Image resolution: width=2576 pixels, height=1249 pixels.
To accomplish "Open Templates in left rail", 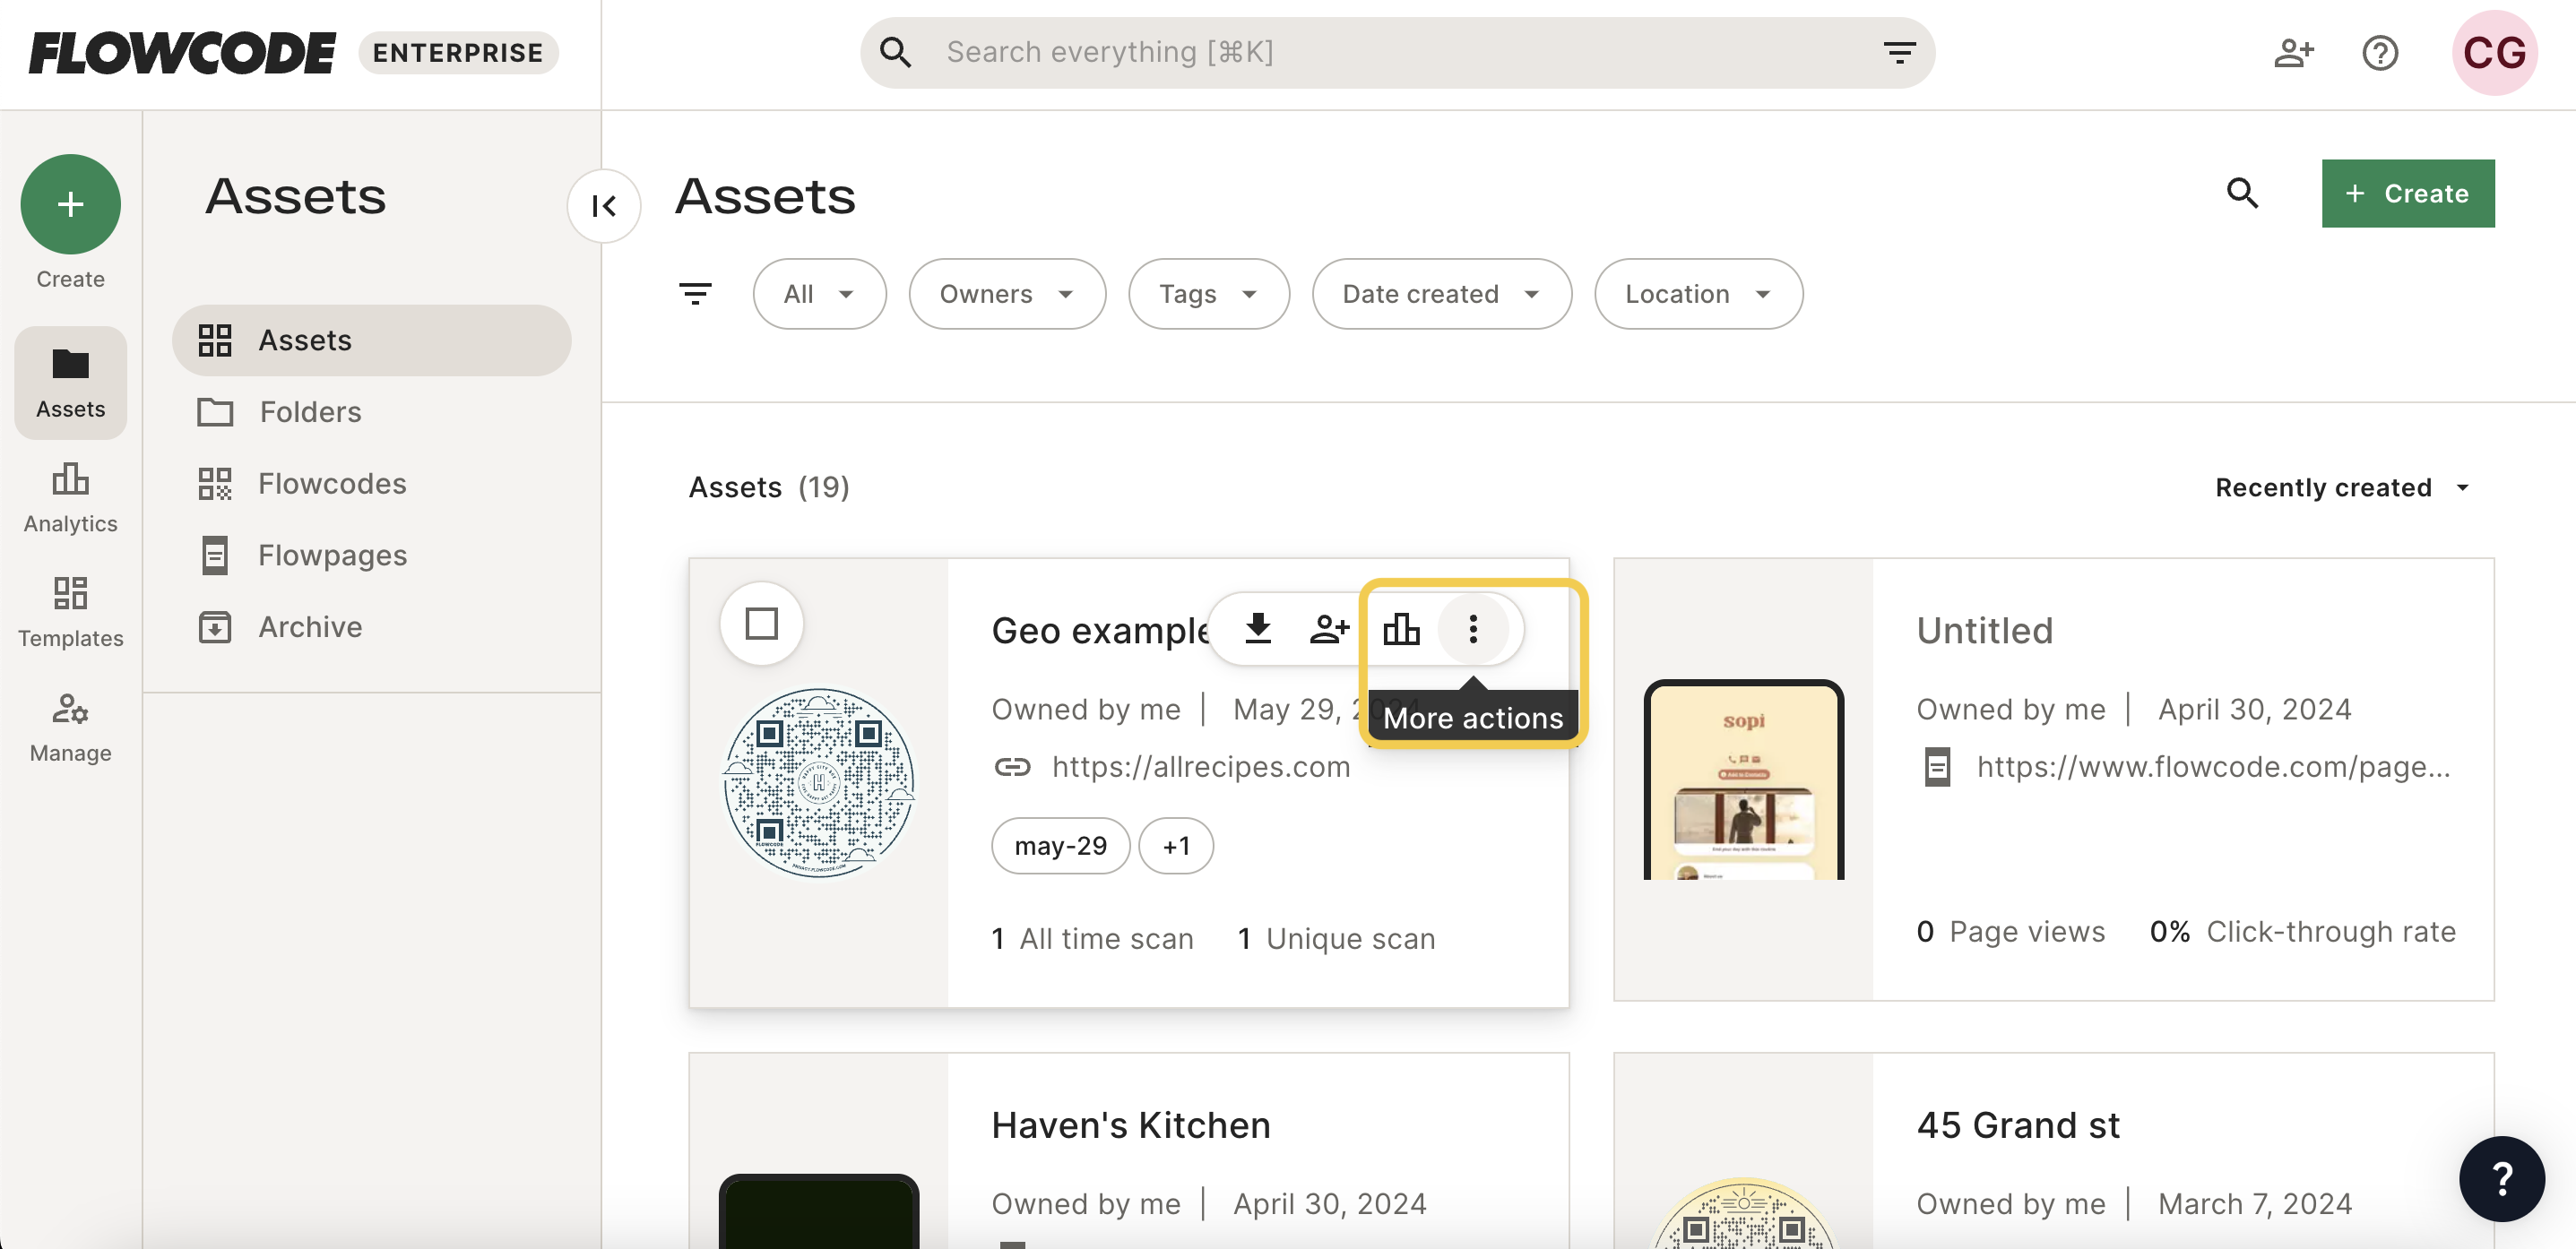I will pyautogui.click(x=70, y=611).
